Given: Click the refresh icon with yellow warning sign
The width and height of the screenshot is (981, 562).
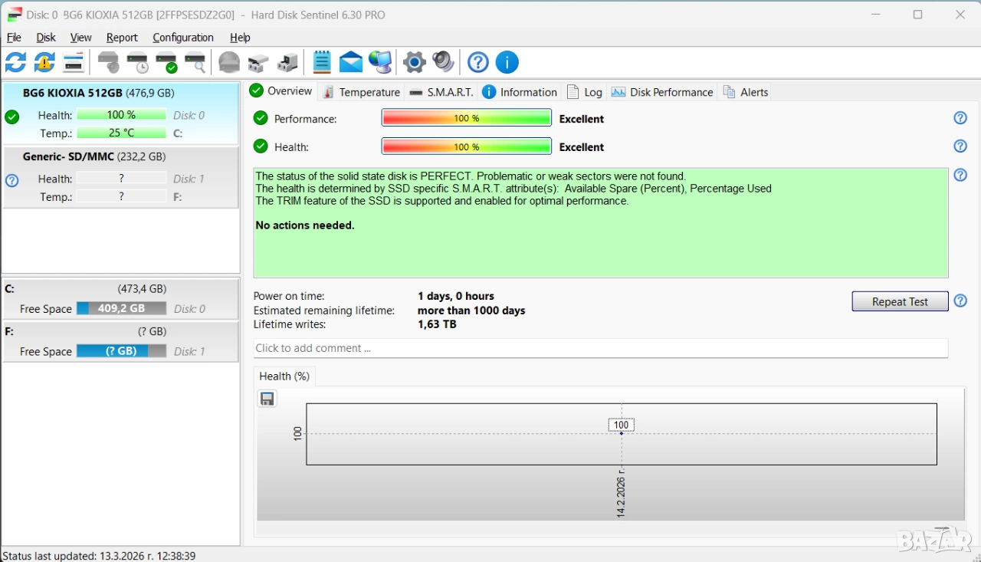Looking at the screenshot, I should pos(44,62).
